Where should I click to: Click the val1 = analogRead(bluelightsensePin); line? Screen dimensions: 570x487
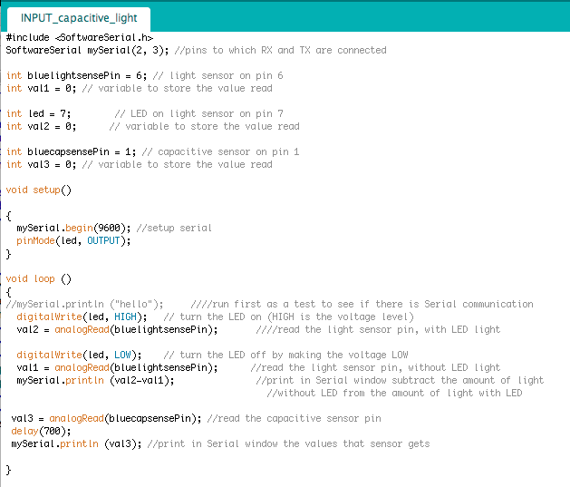(x=117, y=367)
